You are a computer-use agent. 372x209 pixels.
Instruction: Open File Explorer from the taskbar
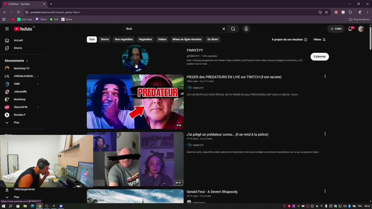pos(25,206)
